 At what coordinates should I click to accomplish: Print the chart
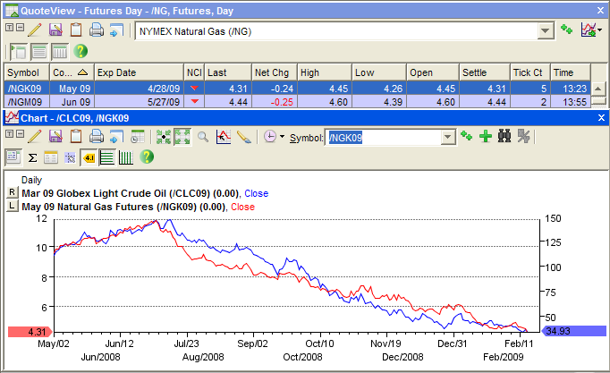(96, 136)
